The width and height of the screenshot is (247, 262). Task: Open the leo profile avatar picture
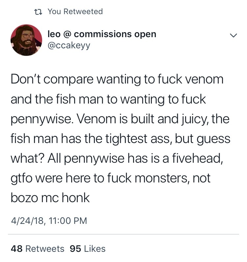click(26, 40)
